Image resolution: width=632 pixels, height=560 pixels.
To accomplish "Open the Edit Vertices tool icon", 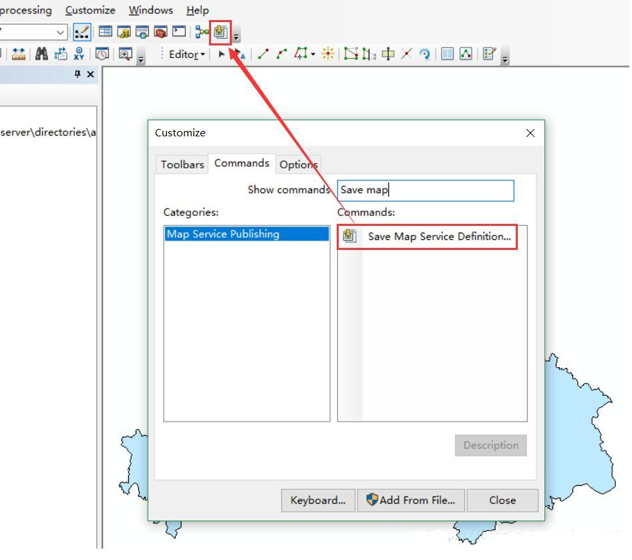I will tap(349, 55).
